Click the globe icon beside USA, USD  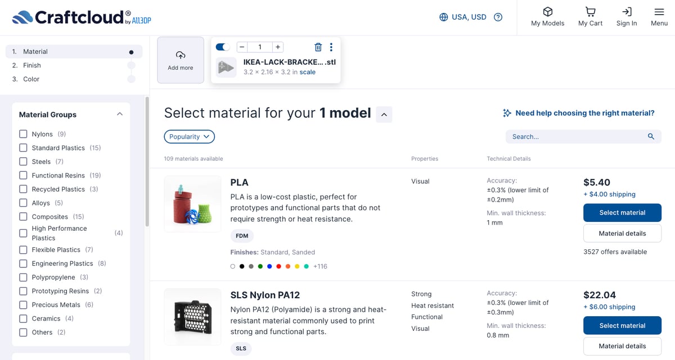click(444, 17)
